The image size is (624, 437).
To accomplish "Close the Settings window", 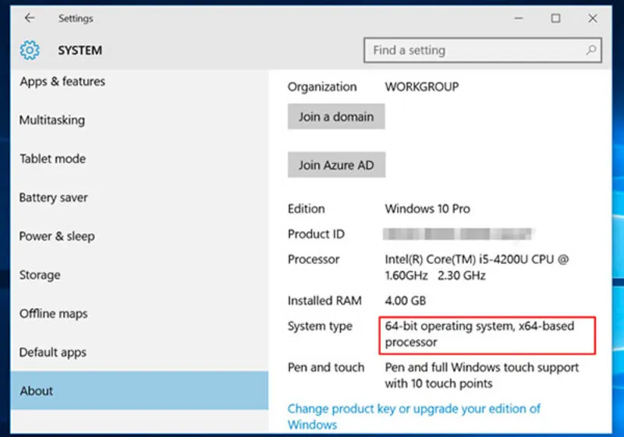I will tap(593, 18).
